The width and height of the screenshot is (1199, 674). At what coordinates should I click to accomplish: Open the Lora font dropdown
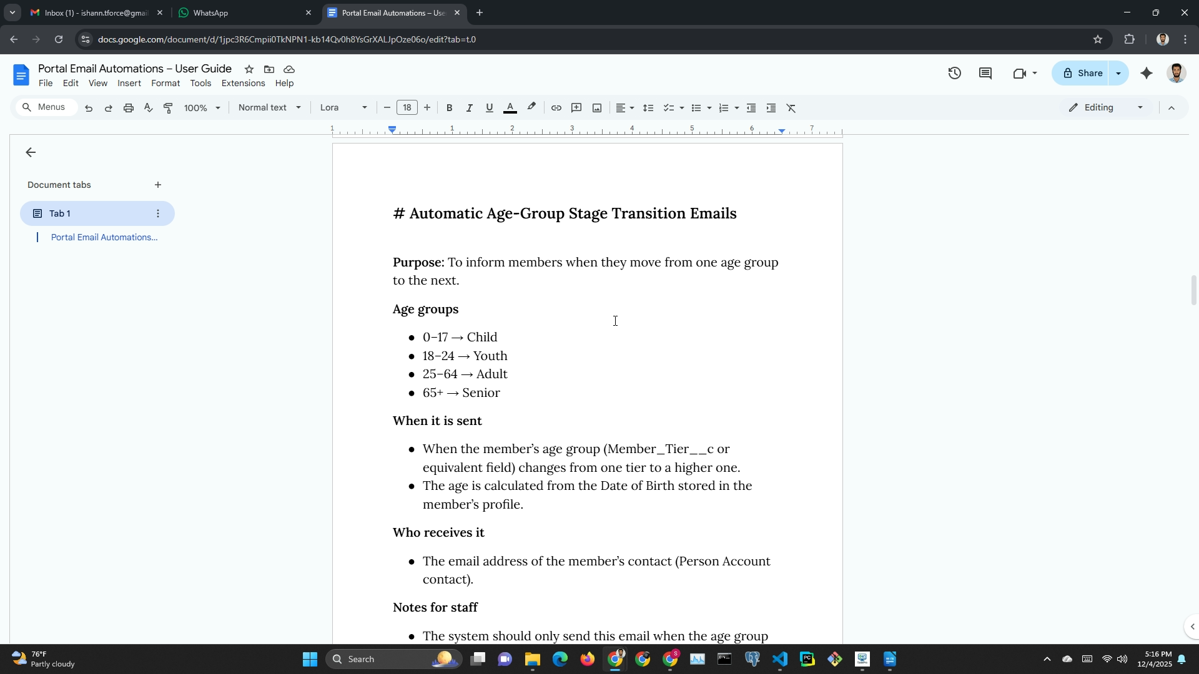(x=343, y=107)
